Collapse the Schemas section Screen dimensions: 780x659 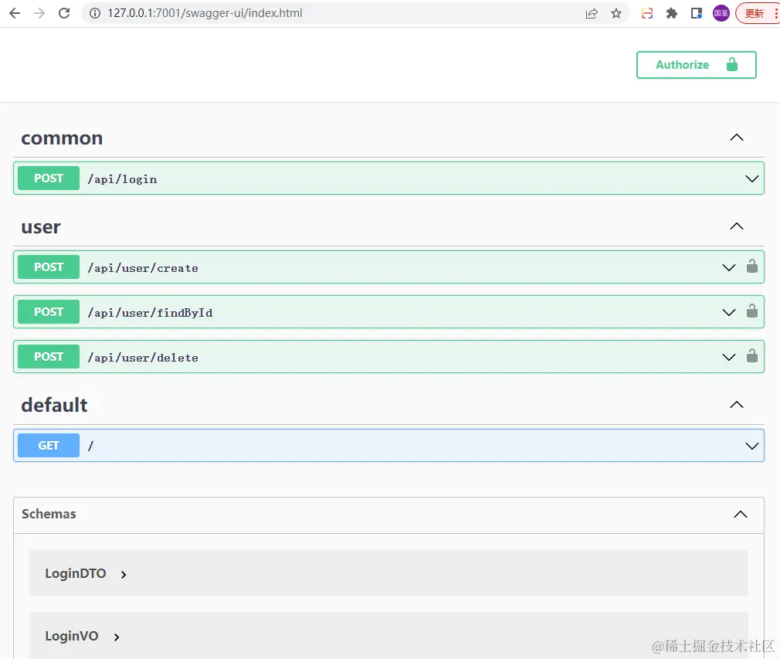[740, 515]
